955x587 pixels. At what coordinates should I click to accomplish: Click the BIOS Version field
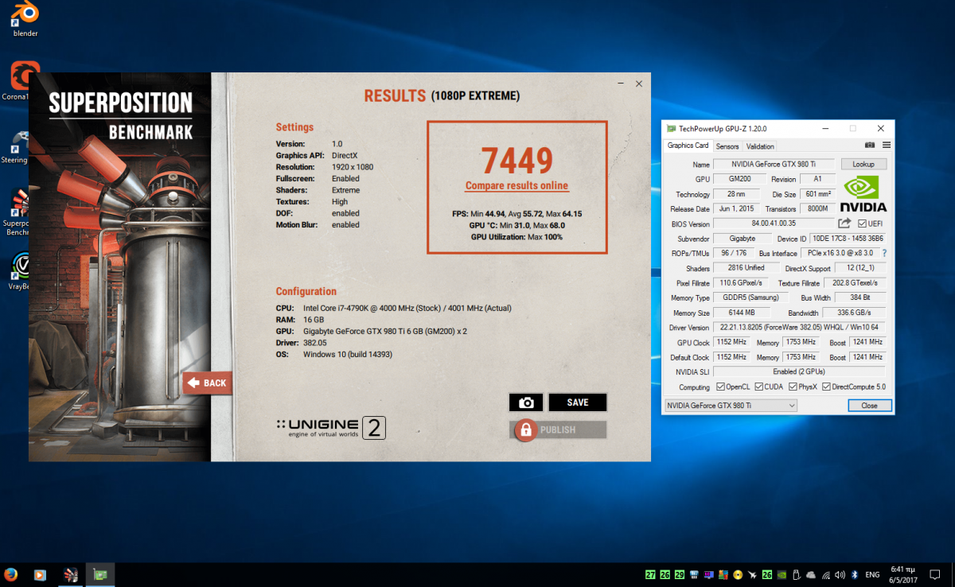point(773,224)
